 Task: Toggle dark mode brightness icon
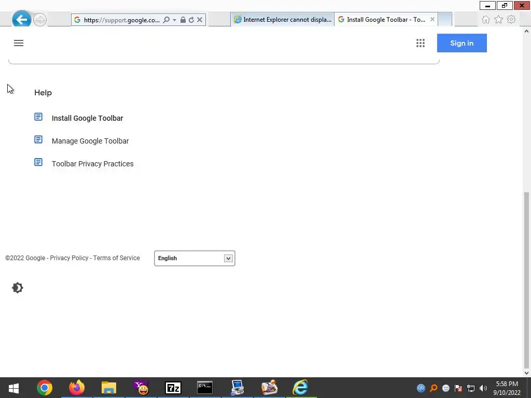18,288
